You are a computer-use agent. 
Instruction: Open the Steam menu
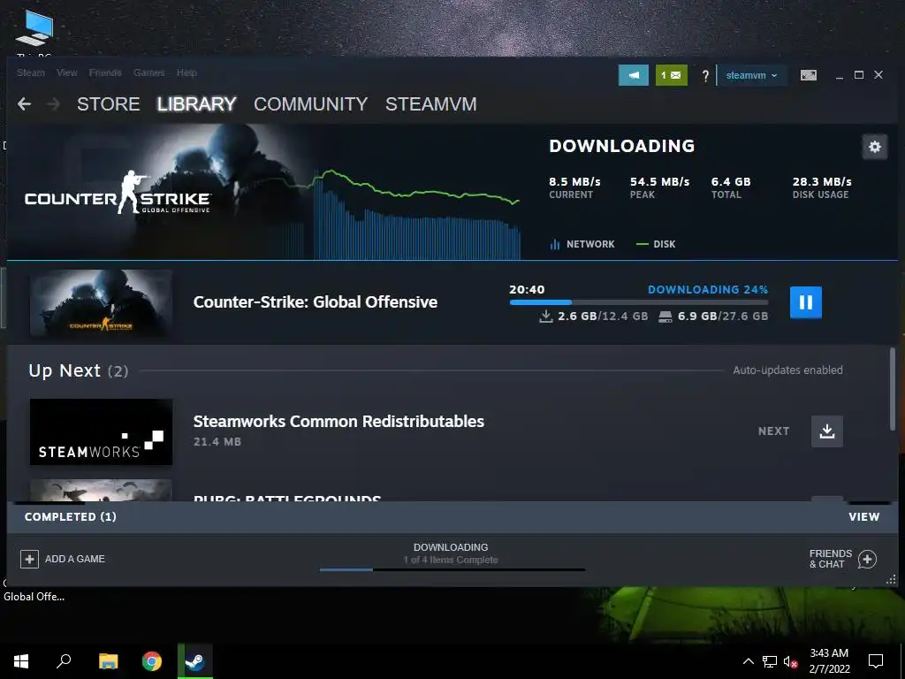tap(31, 72)
